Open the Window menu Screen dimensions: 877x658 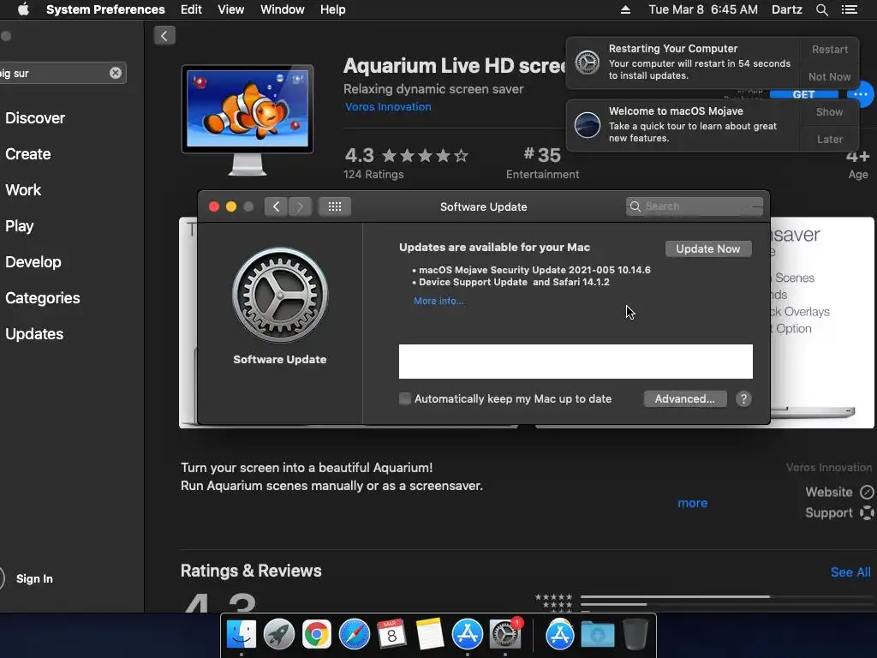coord(283,9)
